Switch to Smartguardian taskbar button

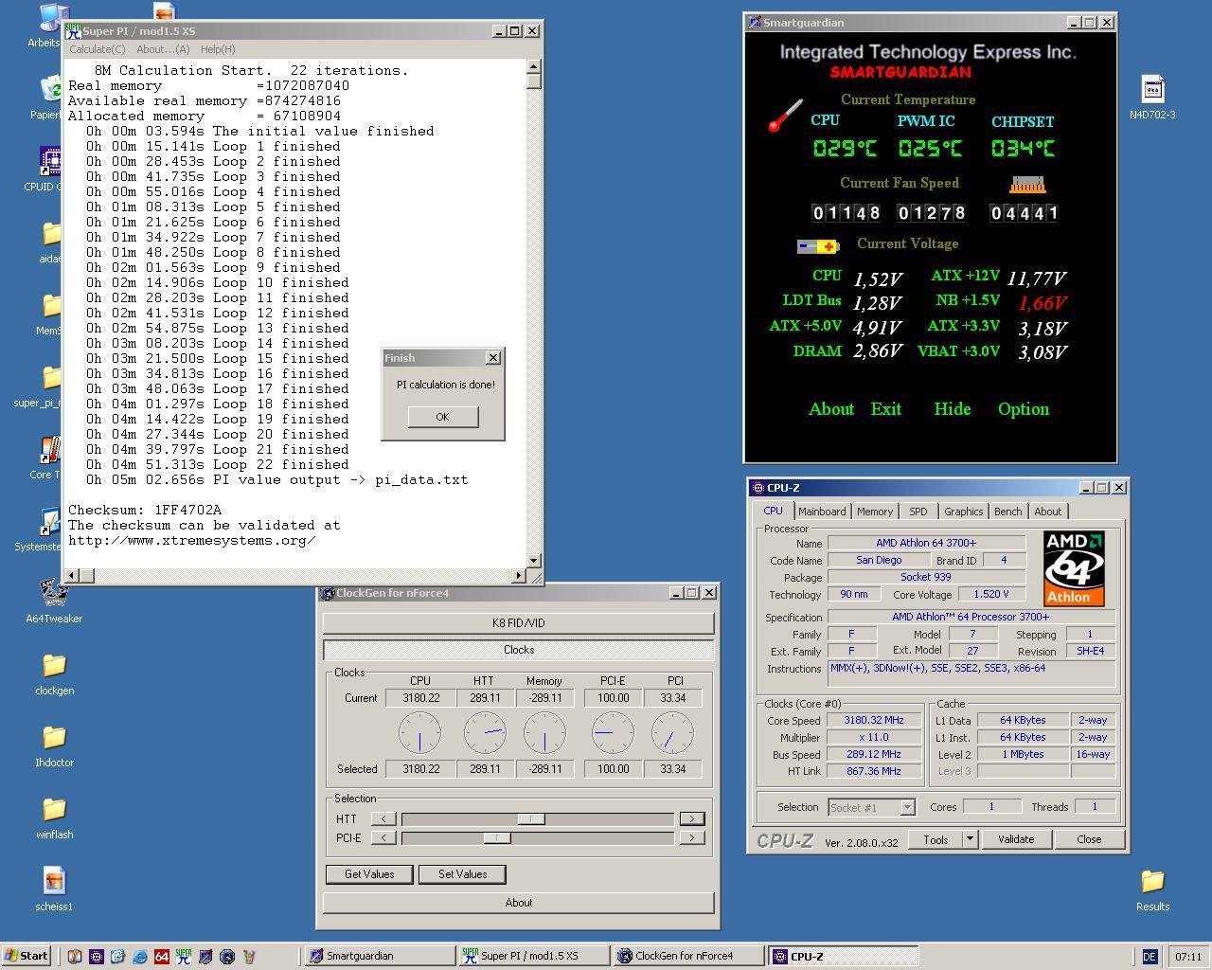(x=380, y=956)
